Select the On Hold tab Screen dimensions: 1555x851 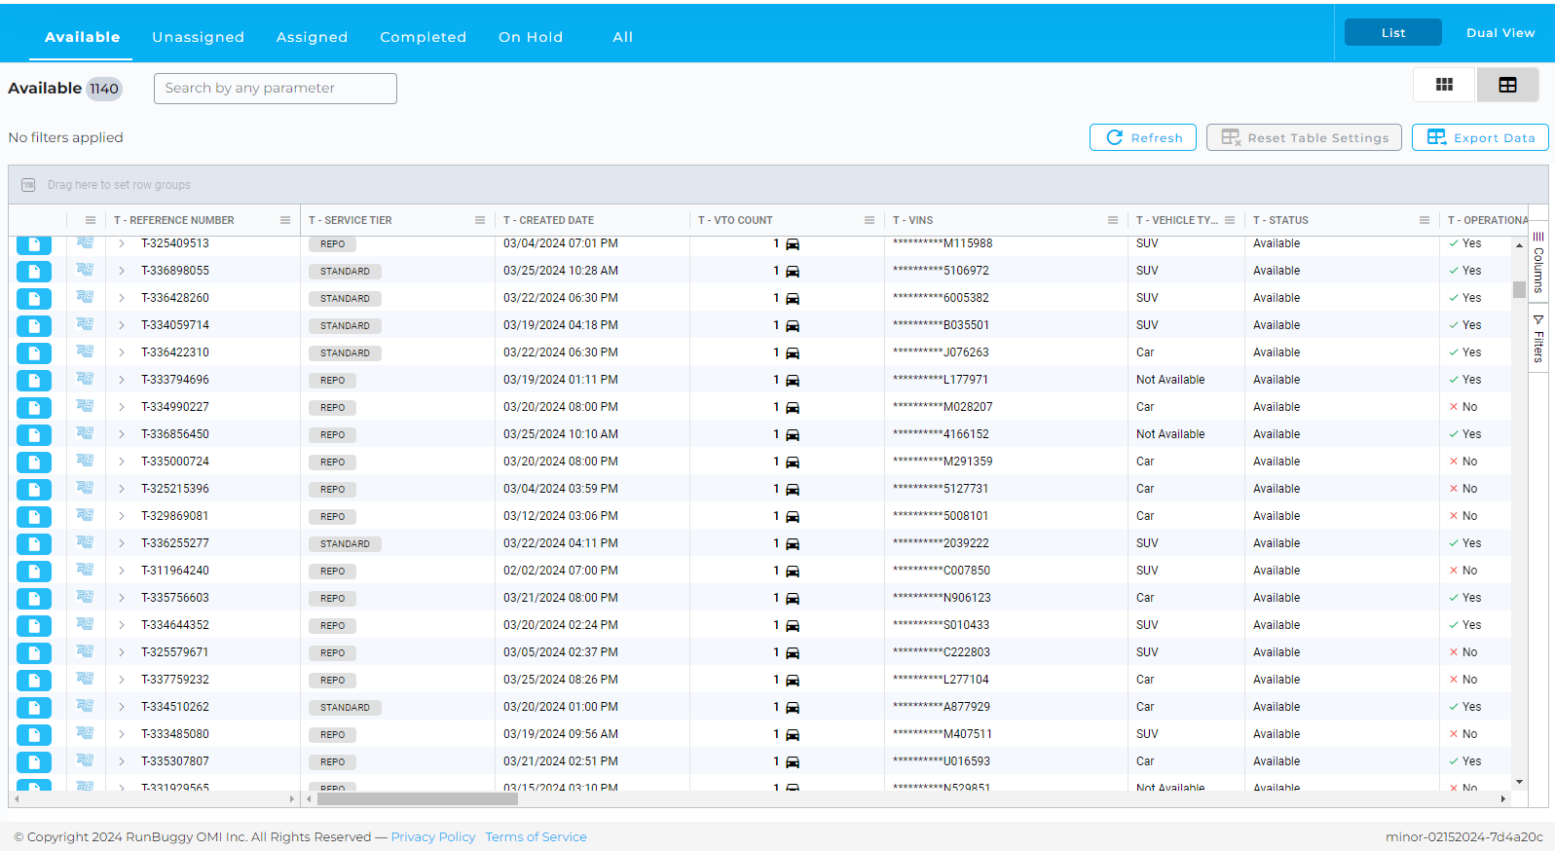pos(531,37)
